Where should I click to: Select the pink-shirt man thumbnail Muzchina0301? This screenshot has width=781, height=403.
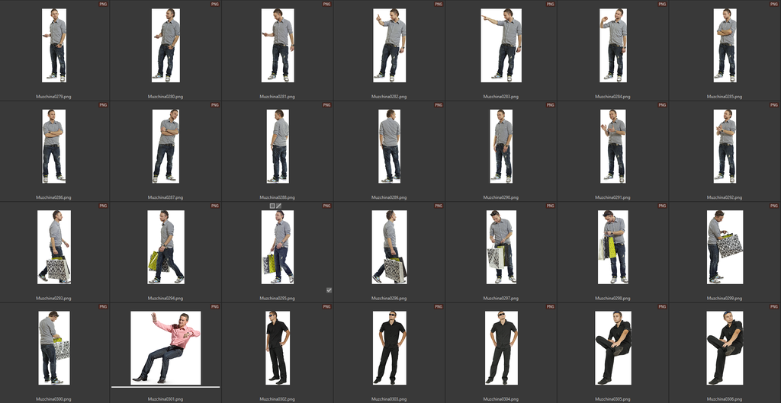(x=166, y=347)
